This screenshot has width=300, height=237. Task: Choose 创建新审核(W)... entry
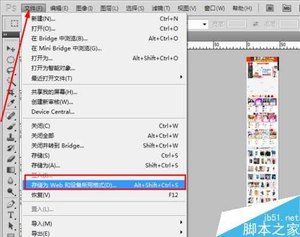[105, 102]
